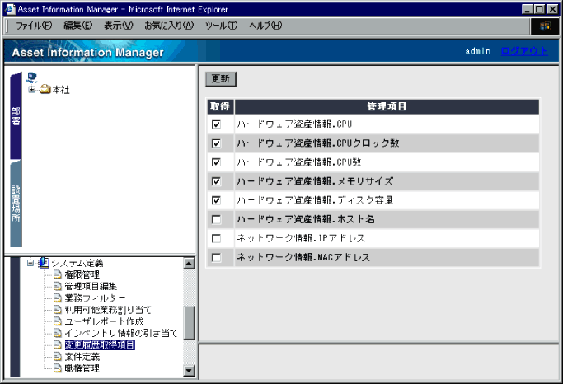Open the 表示(V) menu

pyautogui.click(x=118, y=26)
